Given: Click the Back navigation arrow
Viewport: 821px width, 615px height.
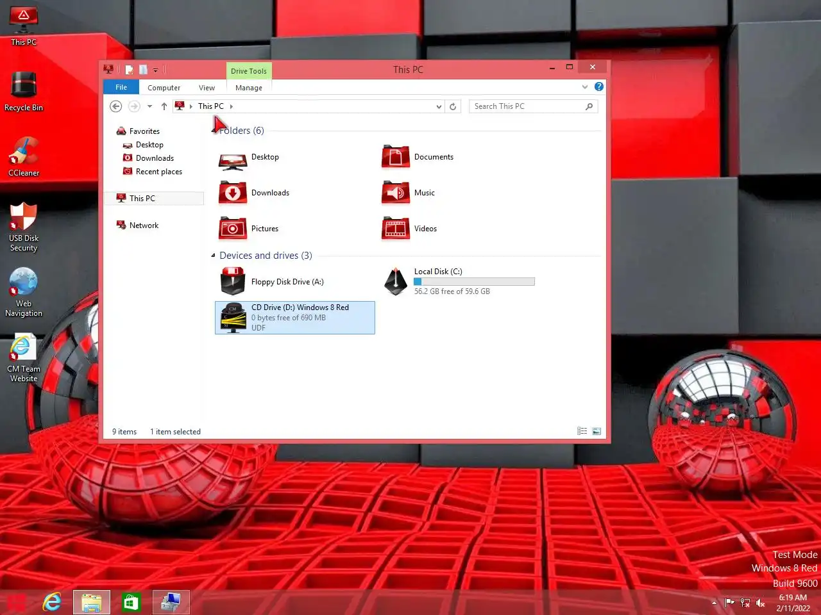Looking at the screenshot, I should [116, 106].
